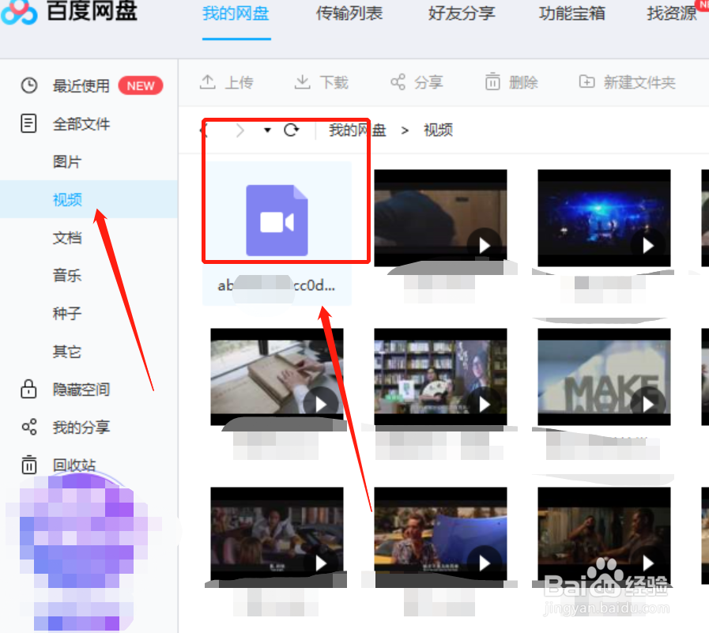Select the download icon
Viewport: 709px width, 633px height.
(x=303, y=81)
